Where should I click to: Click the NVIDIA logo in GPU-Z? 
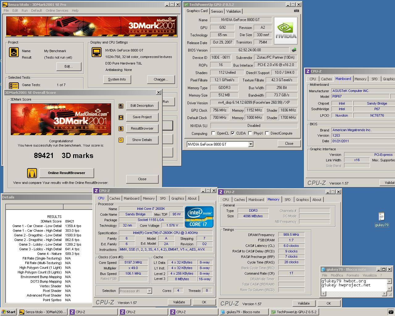(x=286, y=31)
